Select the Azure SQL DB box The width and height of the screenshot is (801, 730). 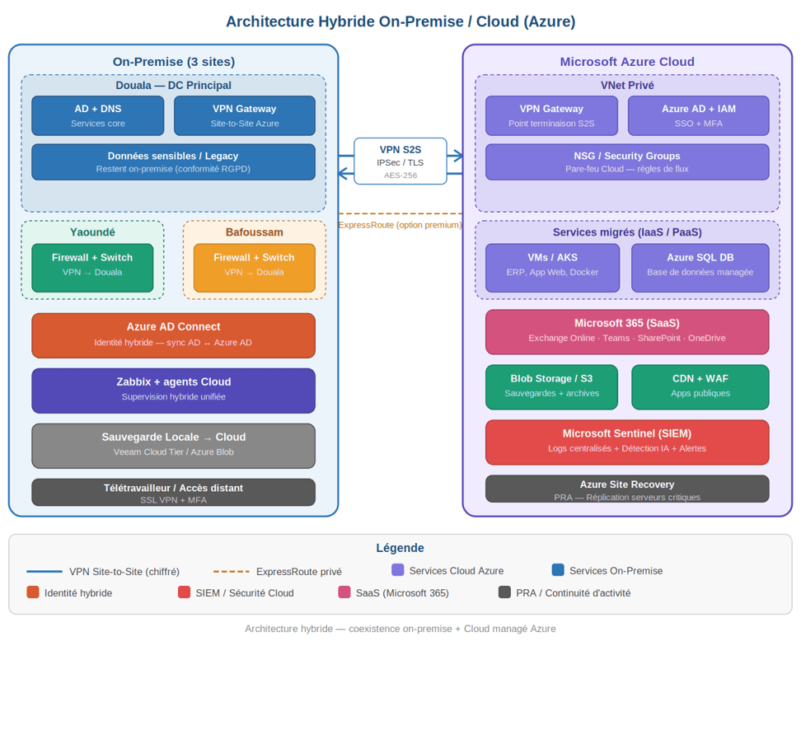(700, 268)
